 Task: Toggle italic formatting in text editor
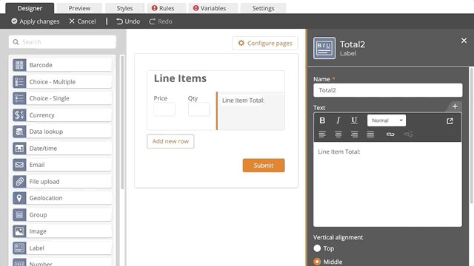pyautogui.click(x=338, y=120)
